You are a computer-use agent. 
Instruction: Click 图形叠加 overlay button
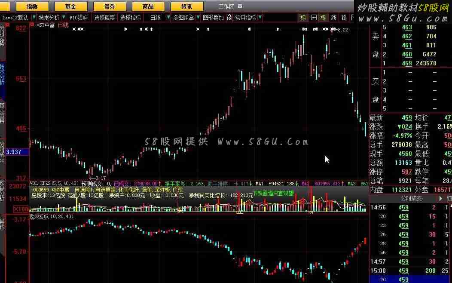coord(213,18)
